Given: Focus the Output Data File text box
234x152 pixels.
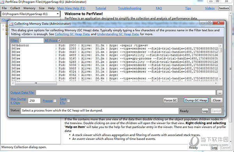Looking at the screenshot, I should tap(126, 93).
